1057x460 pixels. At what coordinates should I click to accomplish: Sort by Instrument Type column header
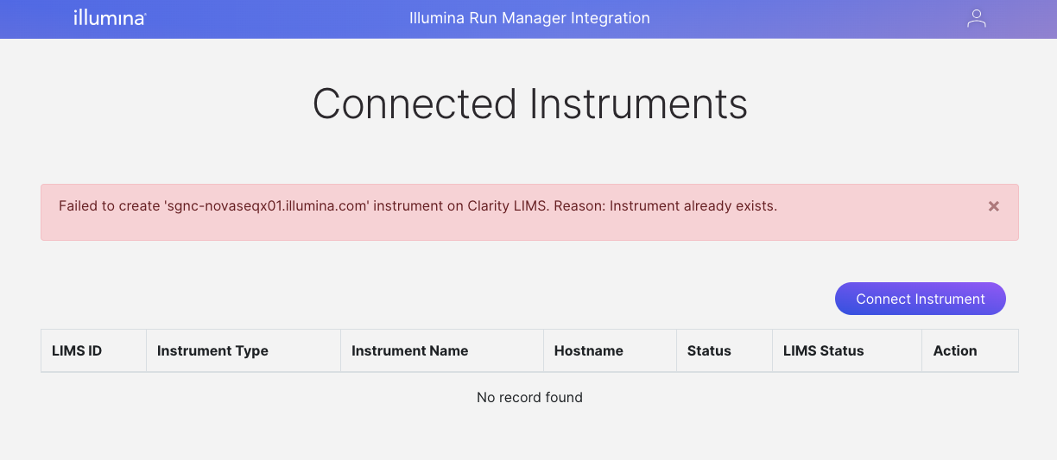[212, 350]
